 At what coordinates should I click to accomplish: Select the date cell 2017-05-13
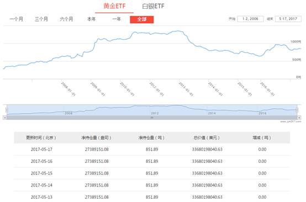point(41,197)
